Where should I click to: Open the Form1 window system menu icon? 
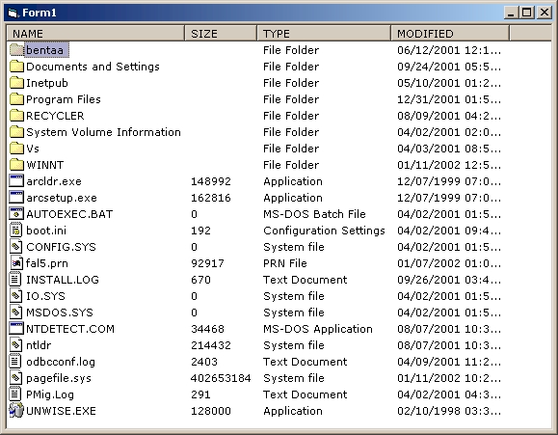pos(13,13)
